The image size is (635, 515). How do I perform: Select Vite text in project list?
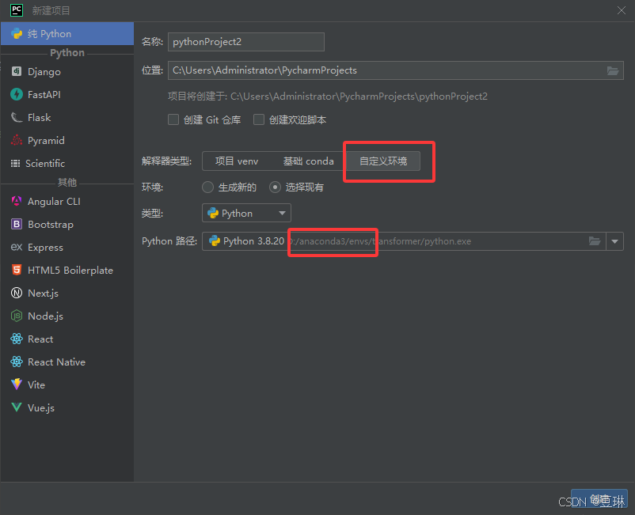coord(36,384)
